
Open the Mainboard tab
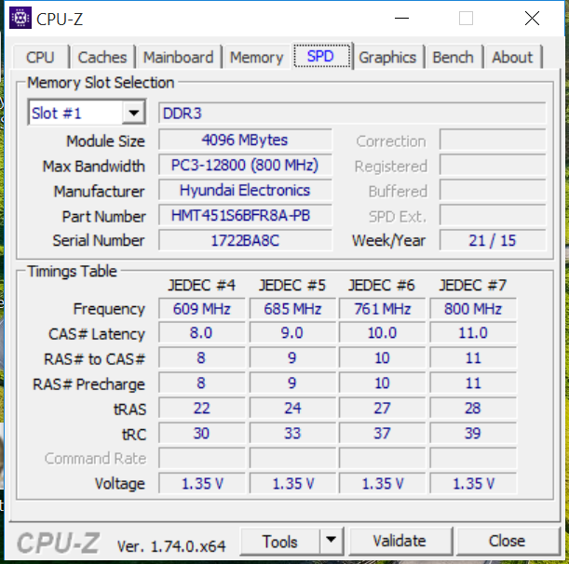[178, 58]
